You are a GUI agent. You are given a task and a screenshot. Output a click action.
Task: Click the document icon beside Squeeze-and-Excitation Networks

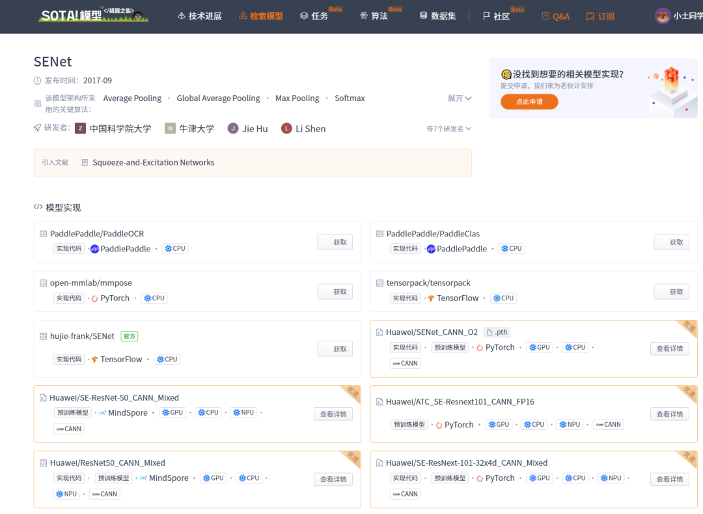coord(85,162)
